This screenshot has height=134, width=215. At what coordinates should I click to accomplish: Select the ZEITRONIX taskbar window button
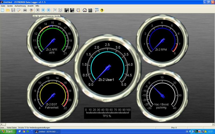coord(47,132)
